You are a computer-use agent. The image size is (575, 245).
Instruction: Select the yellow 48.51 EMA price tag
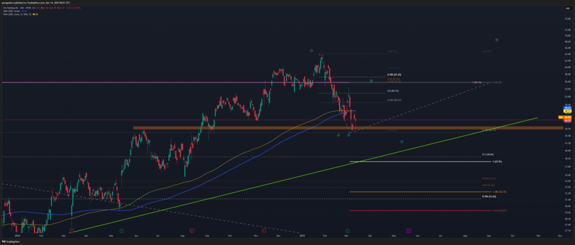[x=567, y=111]
